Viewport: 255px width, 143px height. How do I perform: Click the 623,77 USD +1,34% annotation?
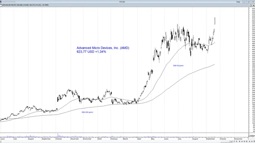click(91, 52)
